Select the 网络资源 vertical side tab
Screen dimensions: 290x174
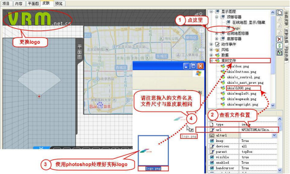coord(286,54)
